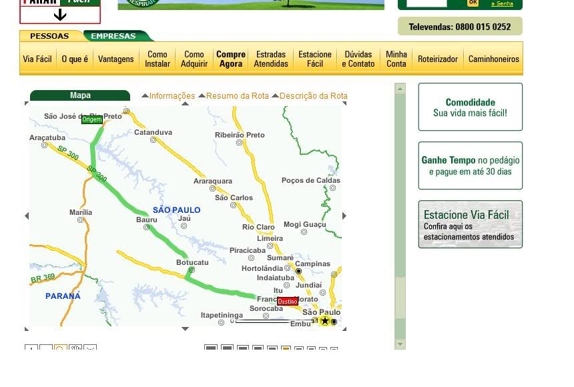Click the red Destino marker on the map

pyautogui.click(x=288, y=302)
